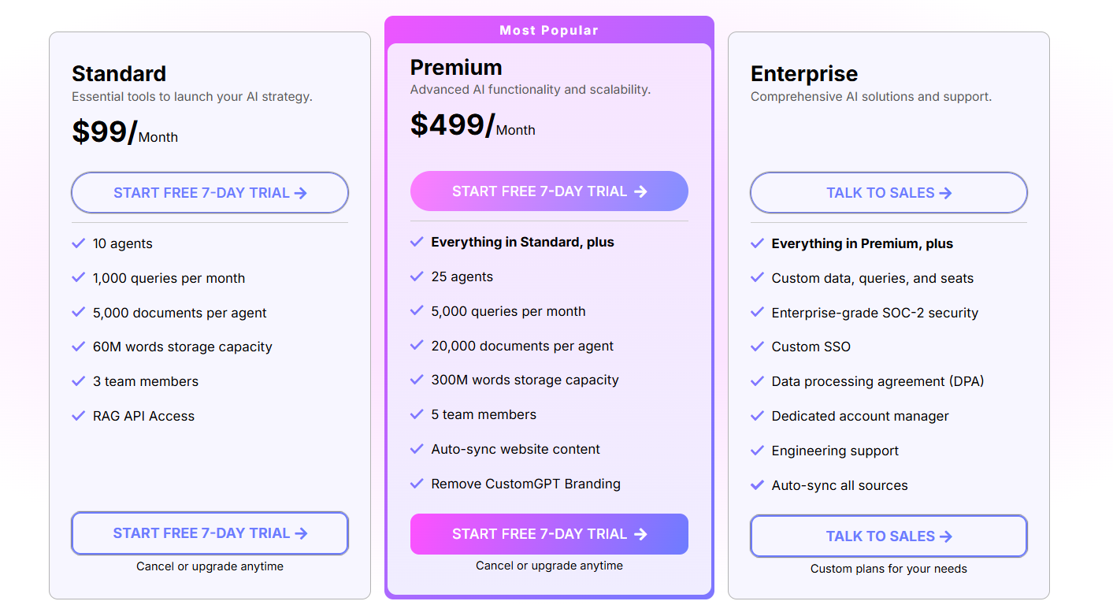The image size is (1113, 616).
Task: Click the $99/Month price text
Action: point(124,132)
